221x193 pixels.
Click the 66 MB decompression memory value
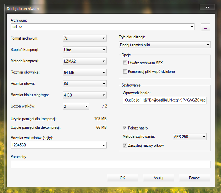(101, 127)
